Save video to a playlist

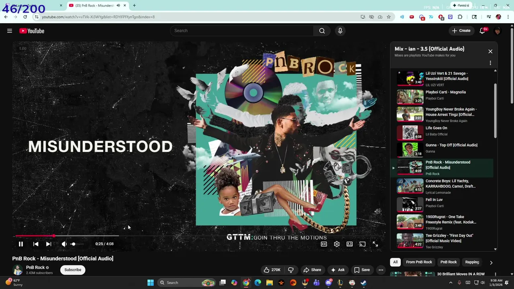[x=362, y=270]
